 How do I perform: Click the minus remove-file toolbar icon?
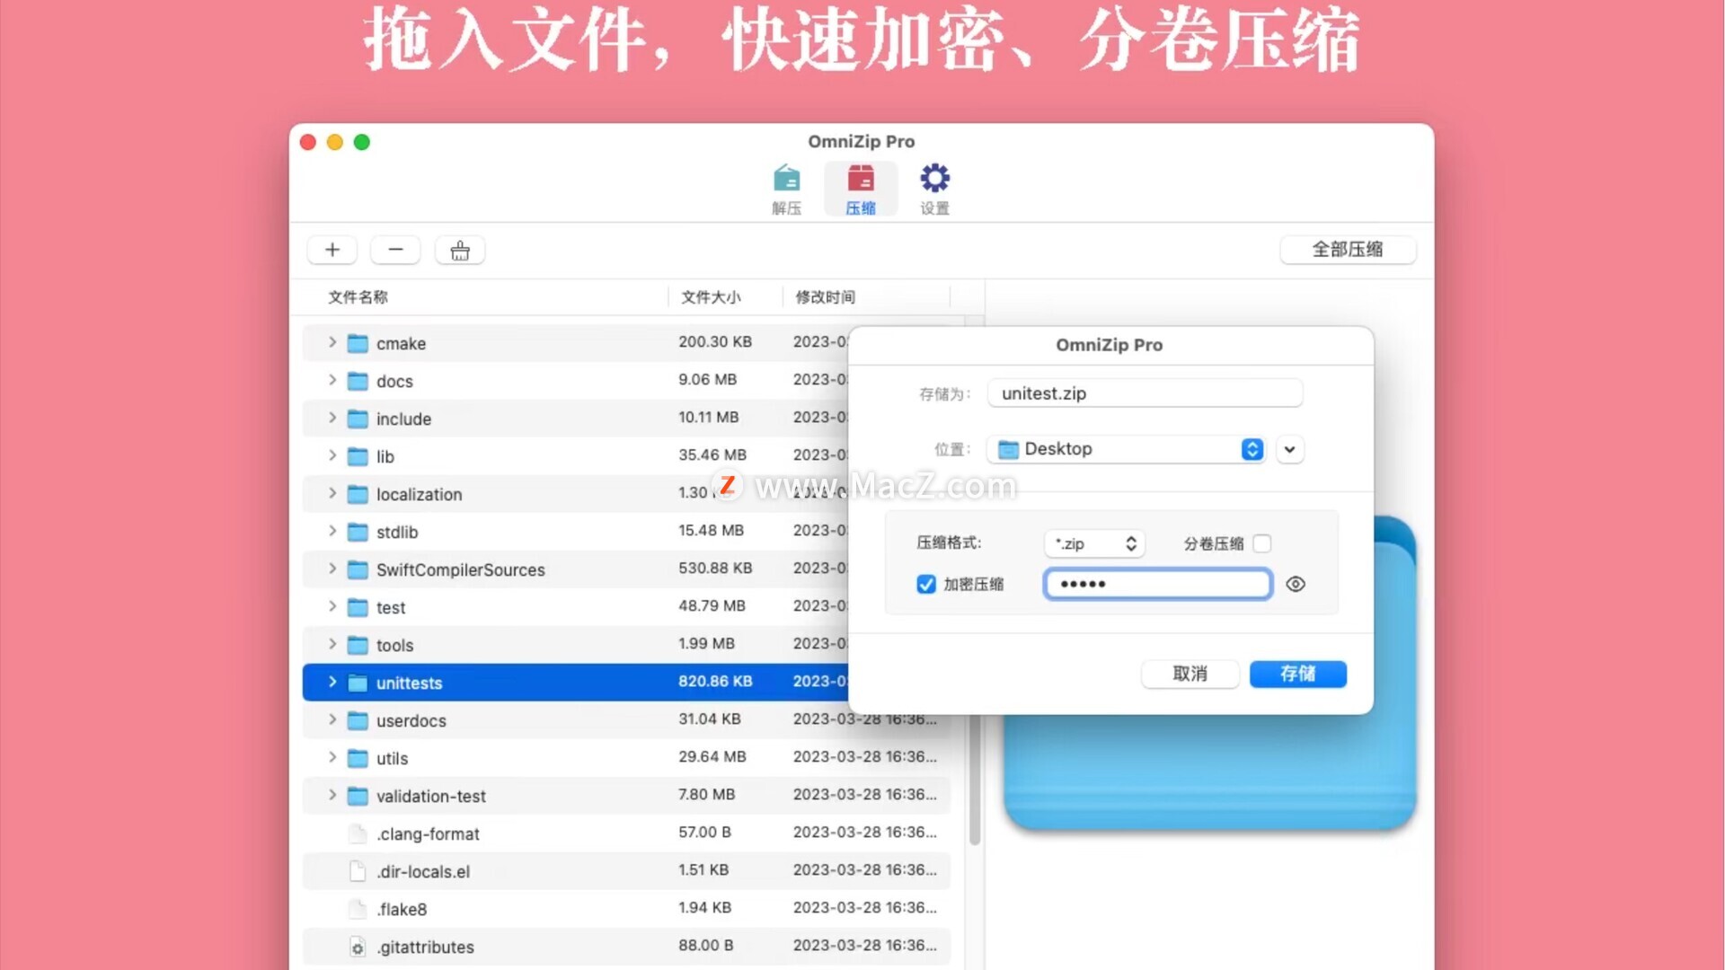[x=395, y=250]
